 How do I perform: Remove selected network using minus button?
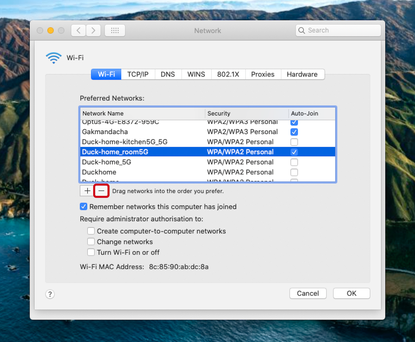point(101,191)
